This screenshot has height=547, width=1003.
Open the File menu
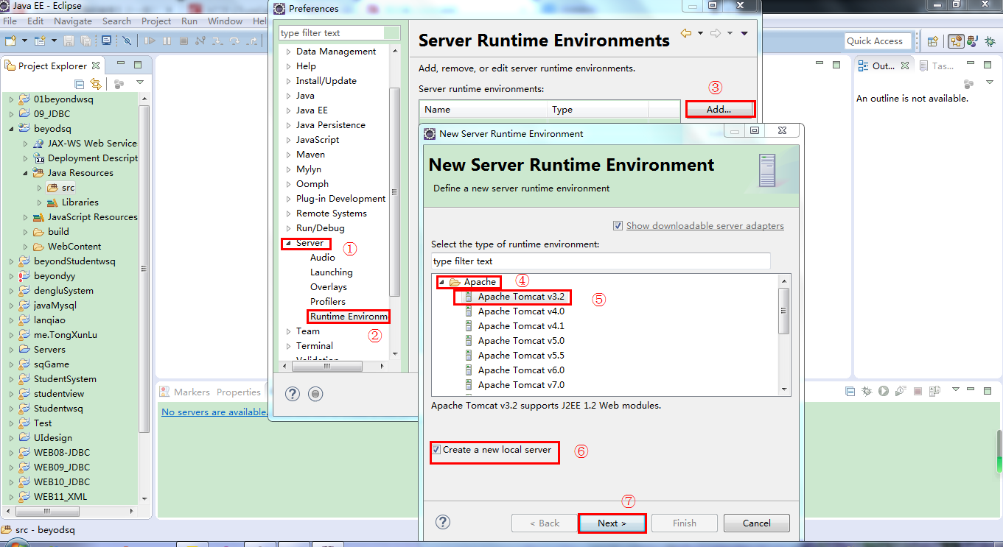[10, 21]
